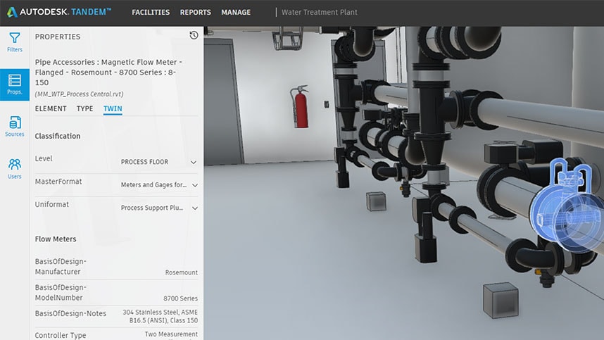This screenshot has height=340, width=604.
Task: Select the gray door in 3D view
Action: (x=223, y=102)
